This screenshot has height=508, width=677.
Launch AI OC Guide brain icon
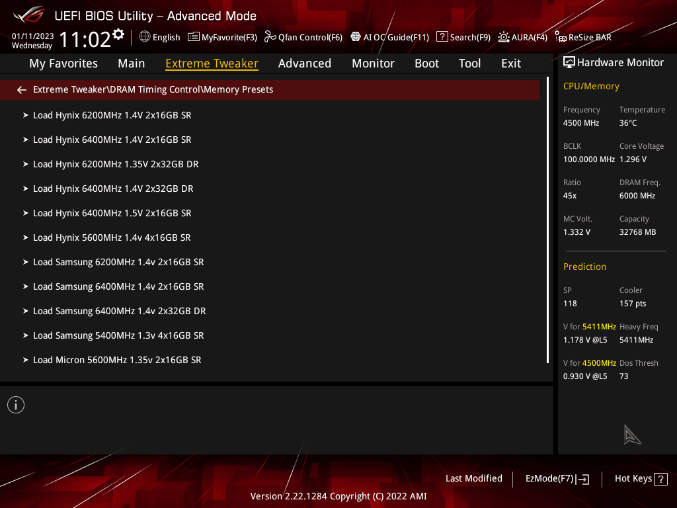[356, 37]
